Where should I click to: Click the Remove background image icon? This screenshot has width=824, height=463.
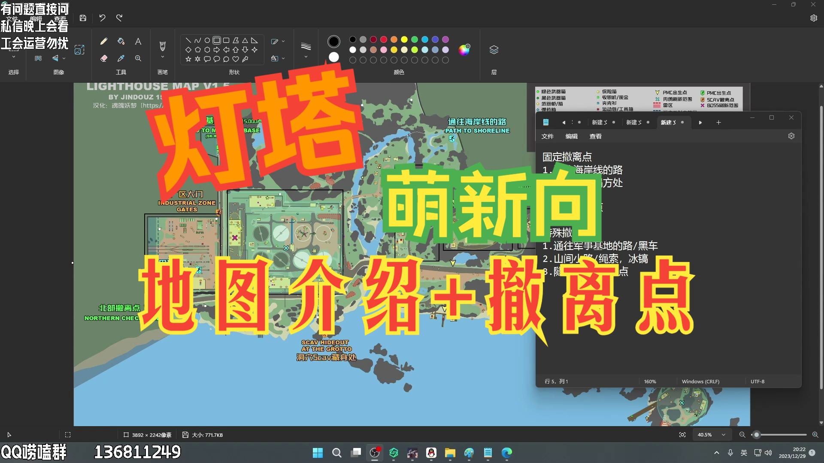pyautogui.click(x=38, y=58)
